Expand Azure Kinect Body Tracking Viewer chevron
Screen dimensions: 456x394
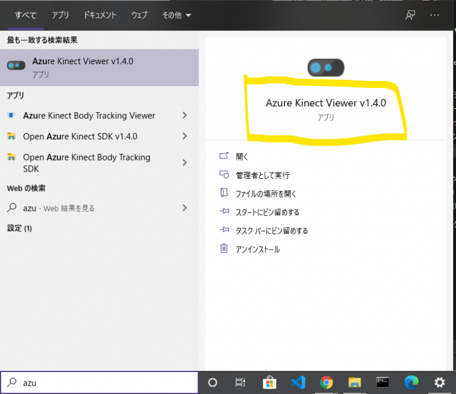click(x=185, y=115)
